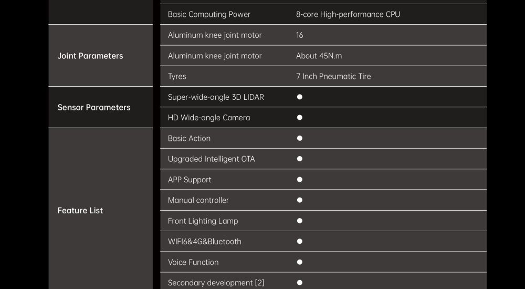Click the Manual controller indicator dot

click(300, 200)
